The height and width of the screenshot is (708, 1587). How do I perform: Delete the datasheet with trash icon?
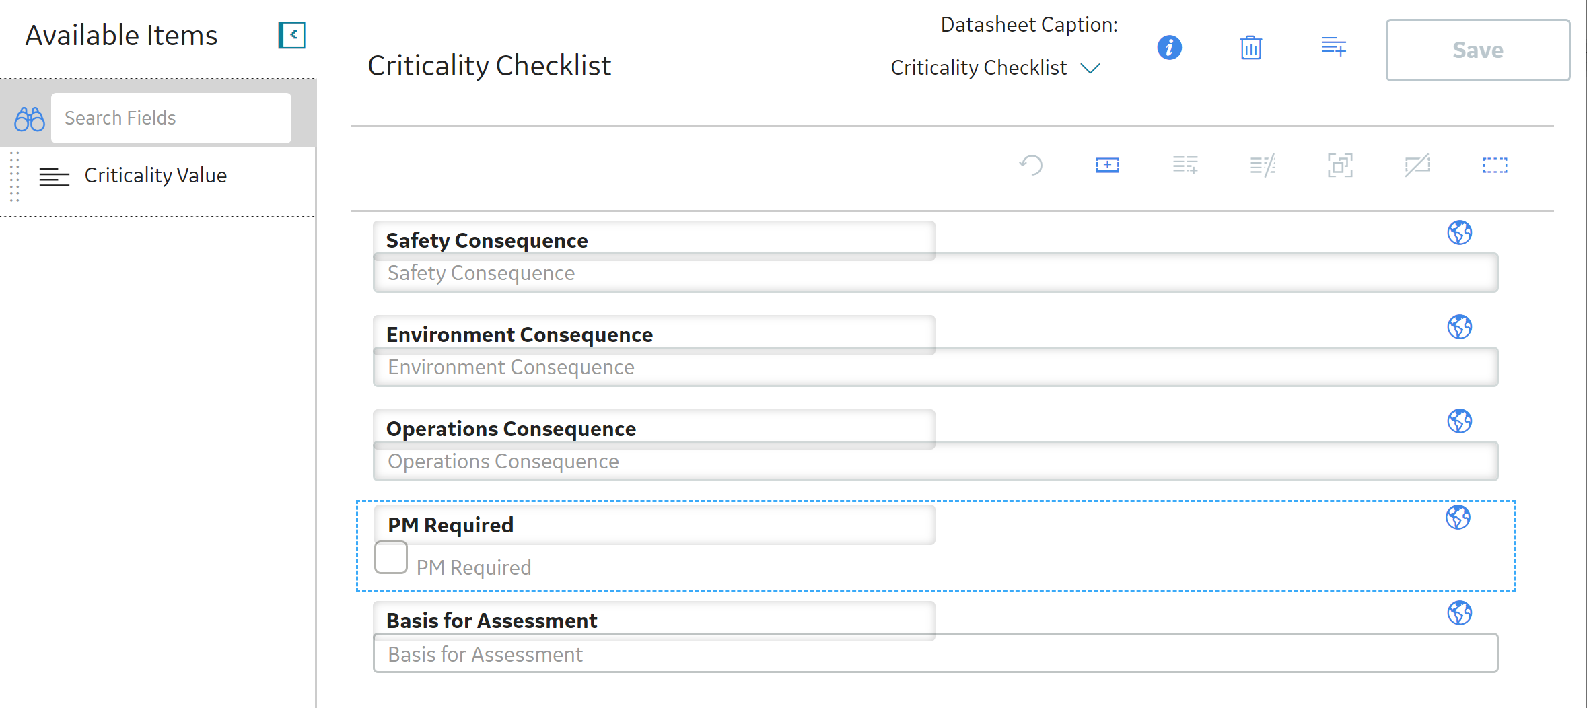(1251, 48)
